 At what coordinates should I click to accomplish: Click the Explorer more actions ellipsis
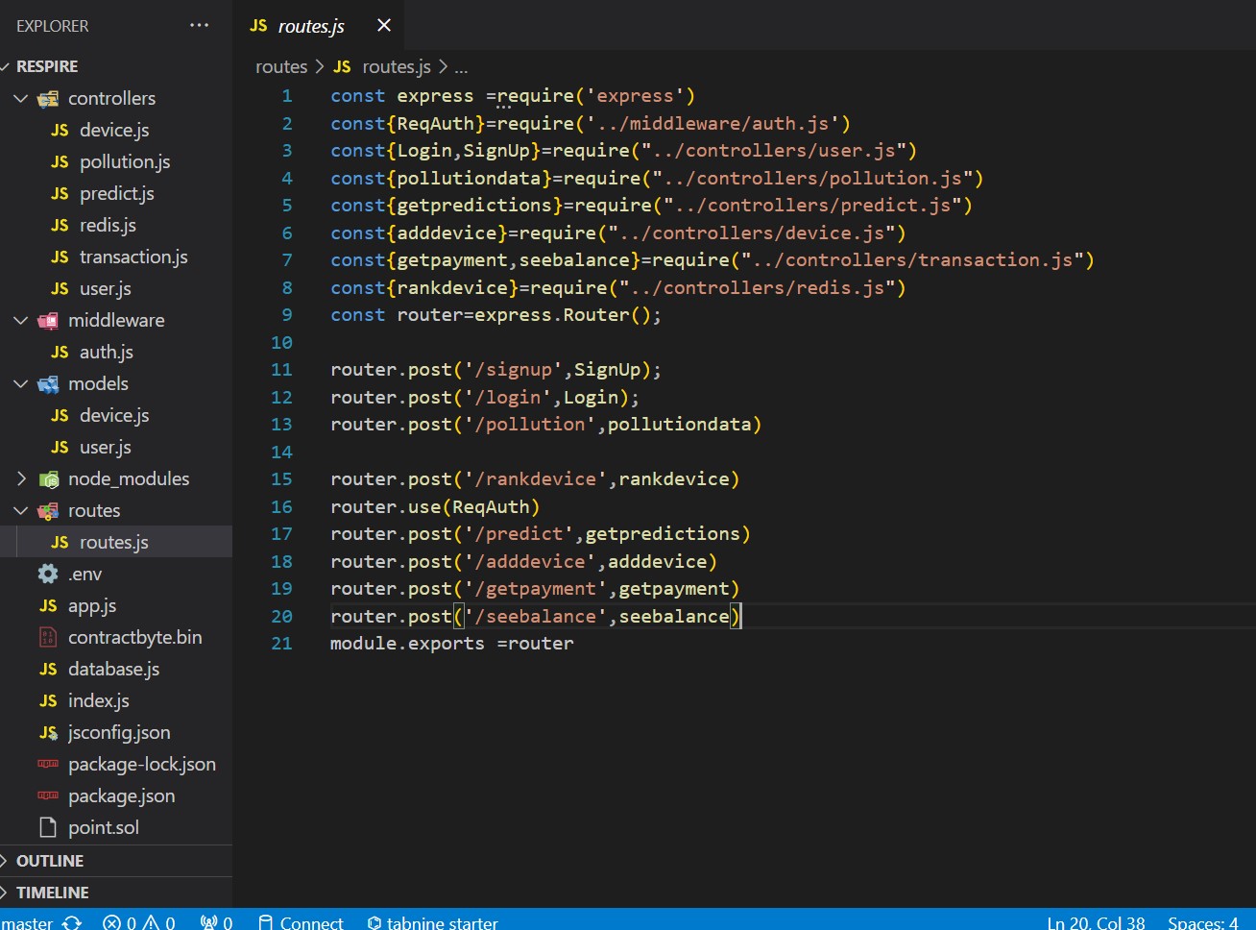pyautogui.click(x=199, y=26)
